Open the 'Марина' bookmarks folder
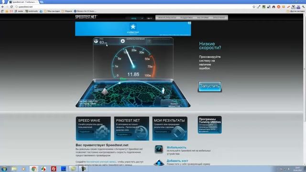This screenshot has width=306, height=172. click(x=67, y=11)
